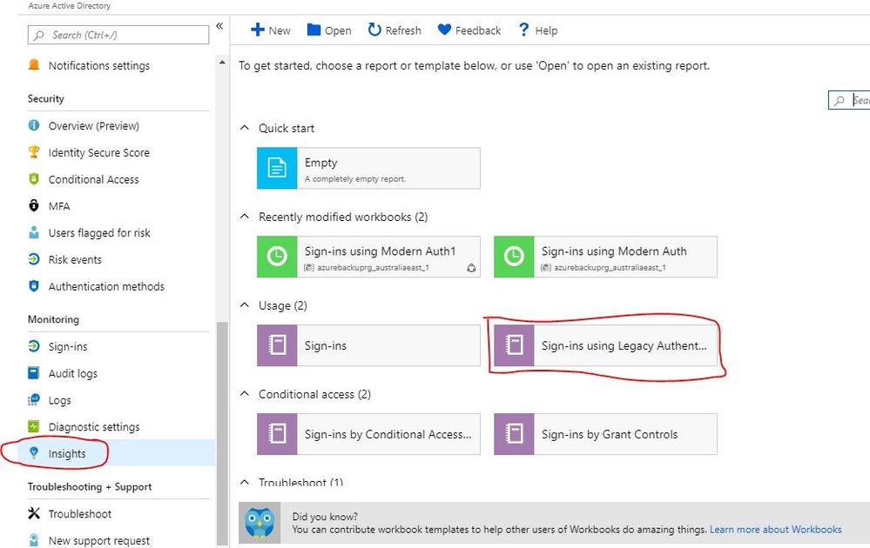Select Refresh in the toolbar

point(395,30)
